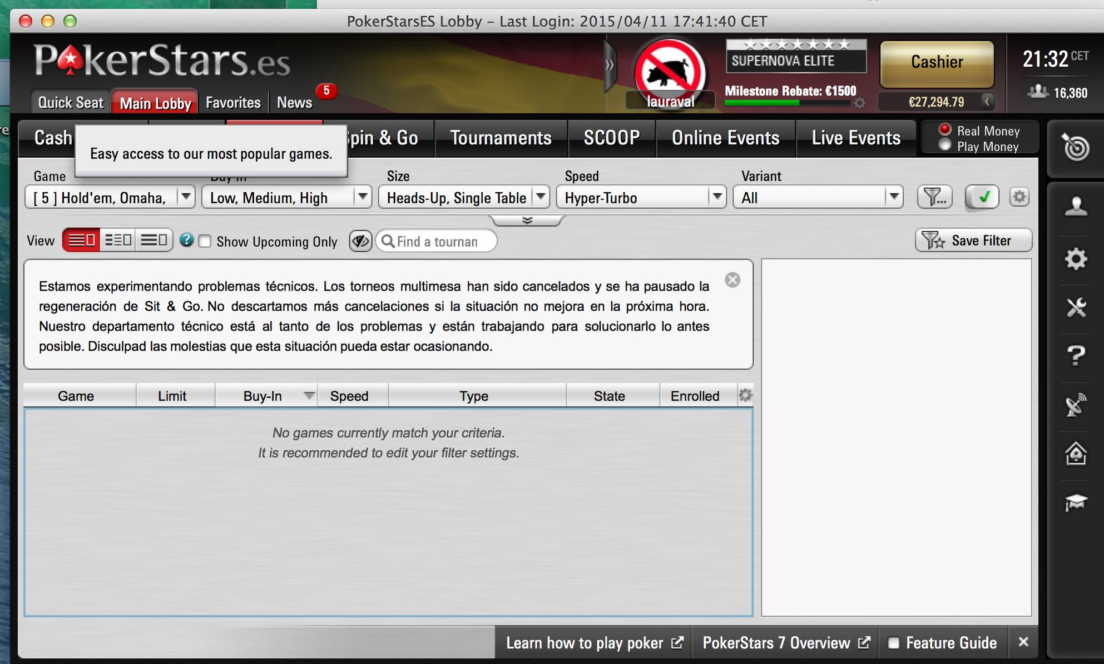Image resolution: width=1104 pixels, height=664 pixels.
Task: Open the player account icon in sidebar
Action: point(1076,207)
